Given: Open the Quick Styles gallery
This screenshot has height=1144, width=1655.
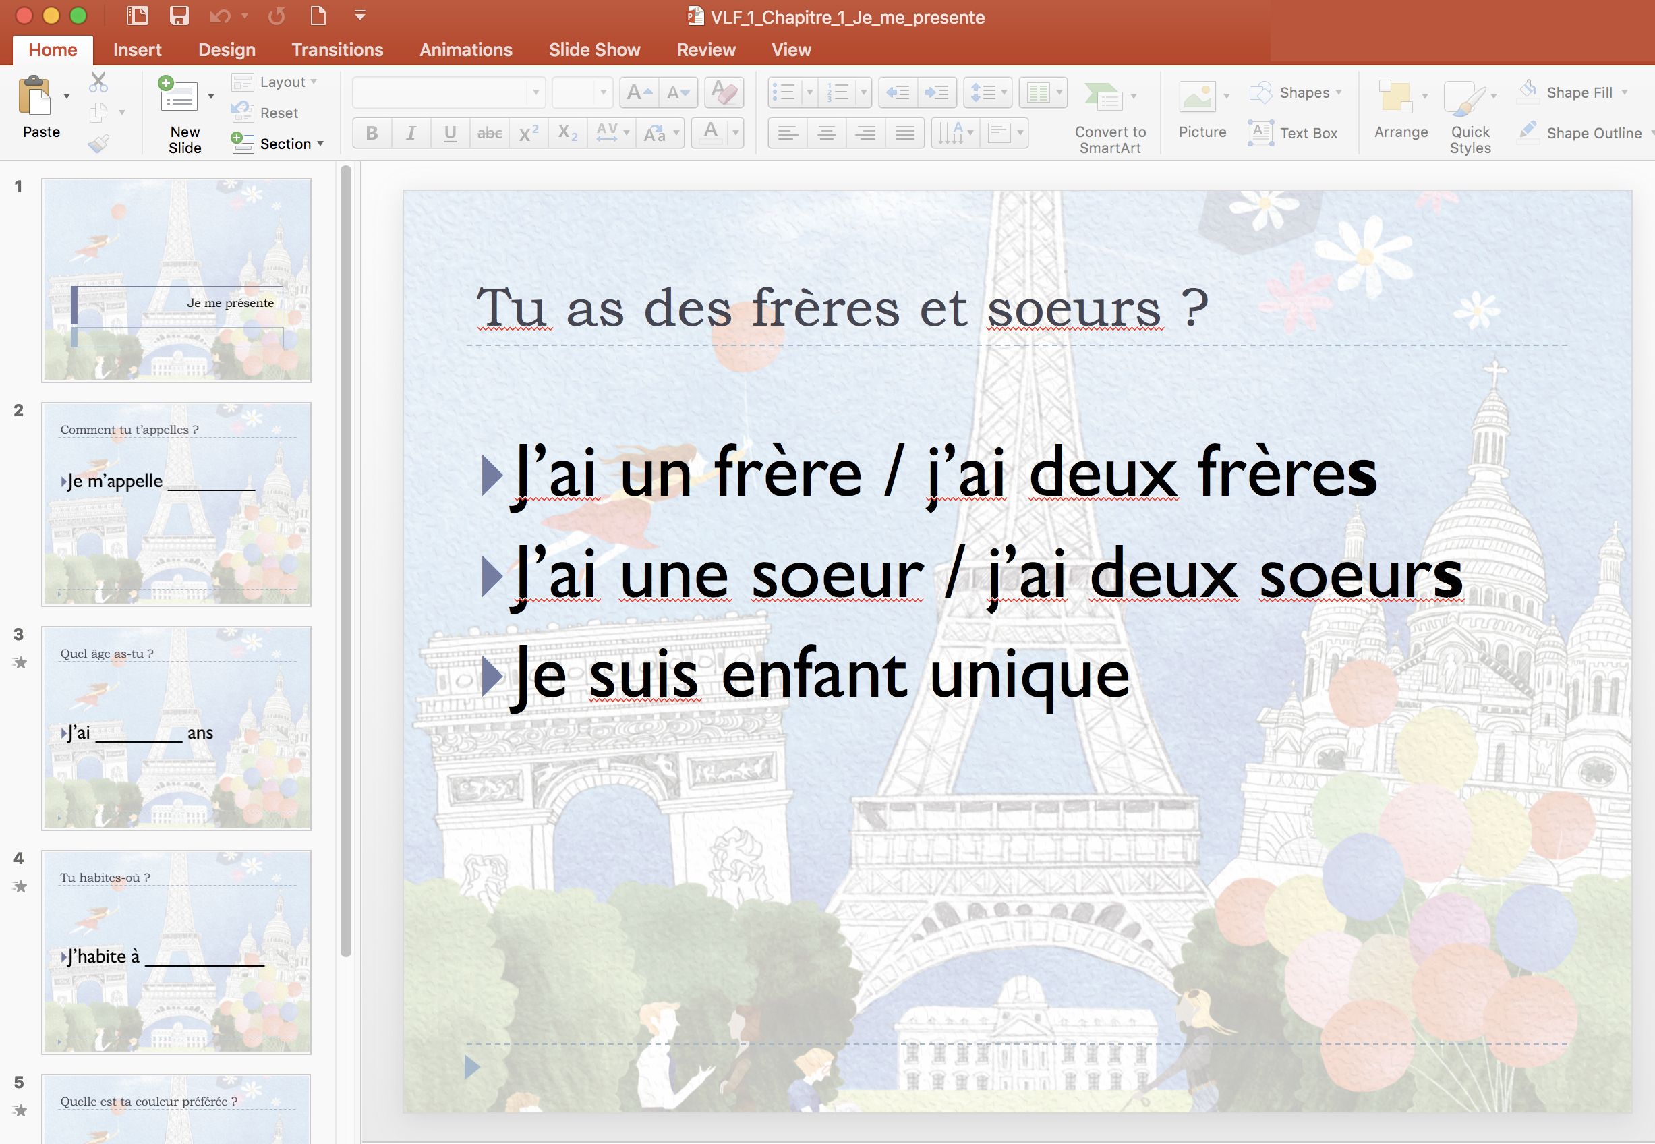Looking at the screenshot, I should pos(1470,117).
